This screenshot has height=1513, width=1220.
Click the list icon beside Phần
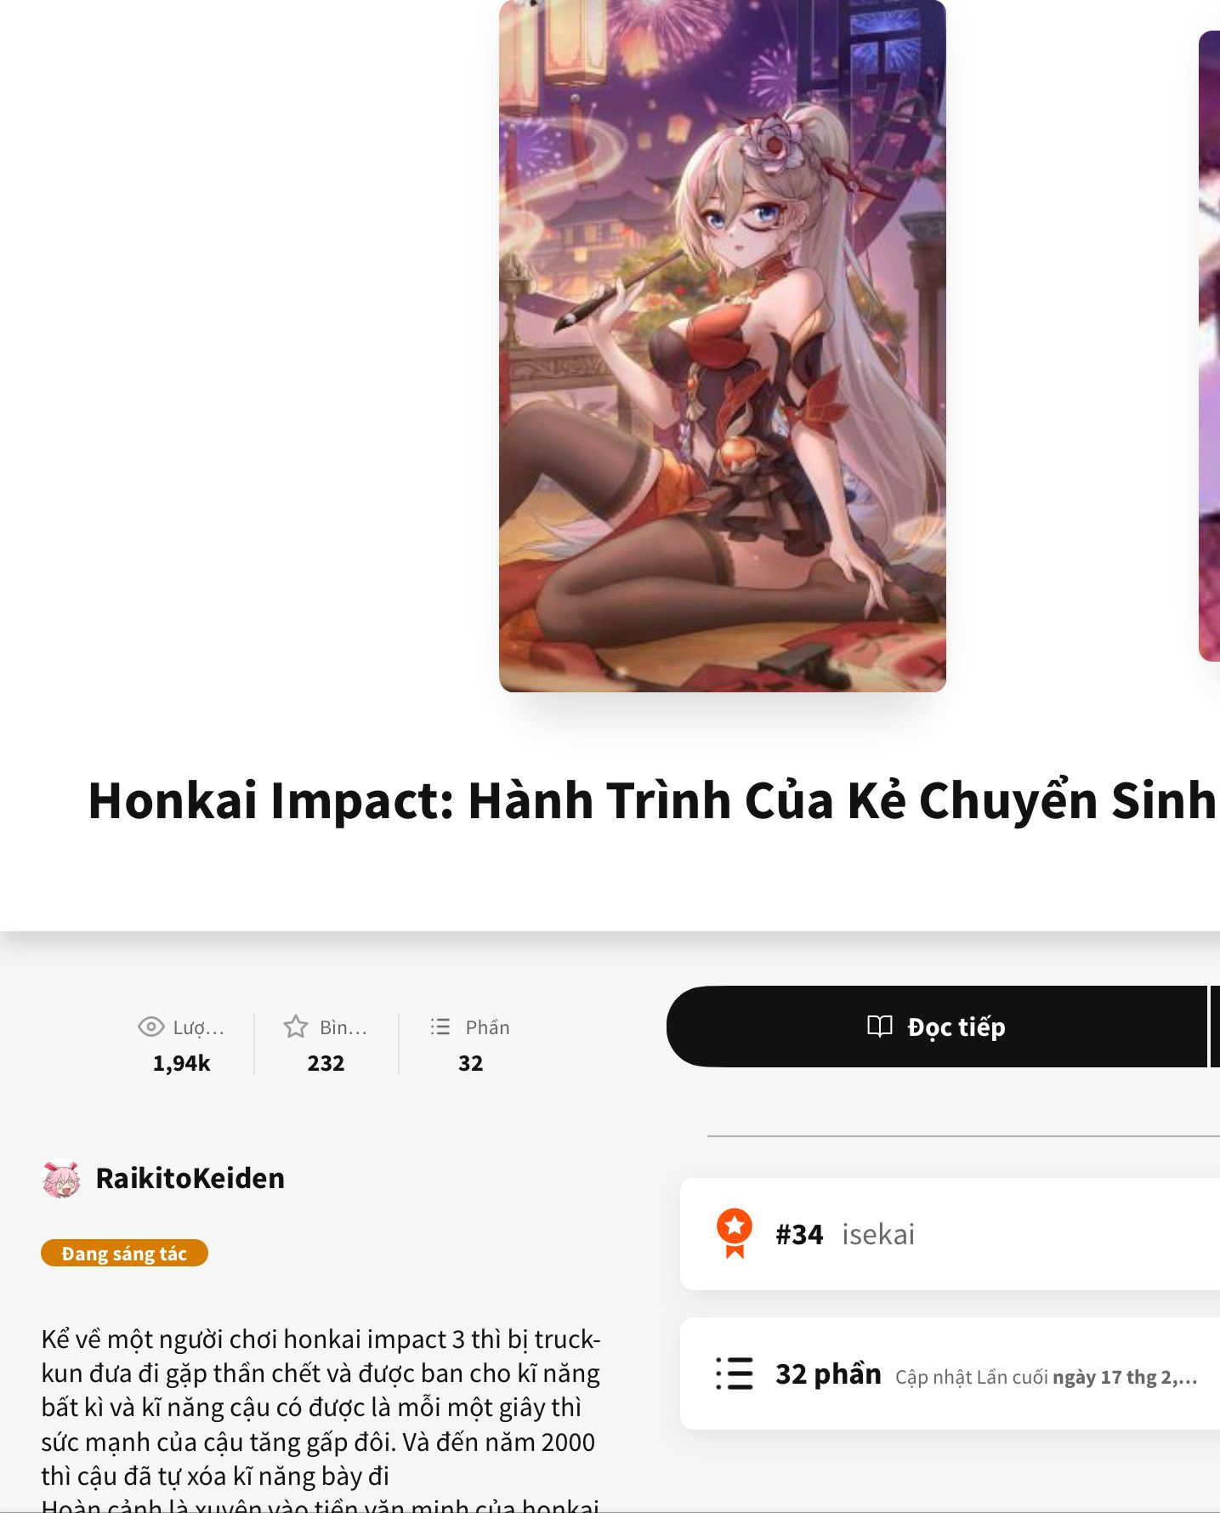(440, 1027)
